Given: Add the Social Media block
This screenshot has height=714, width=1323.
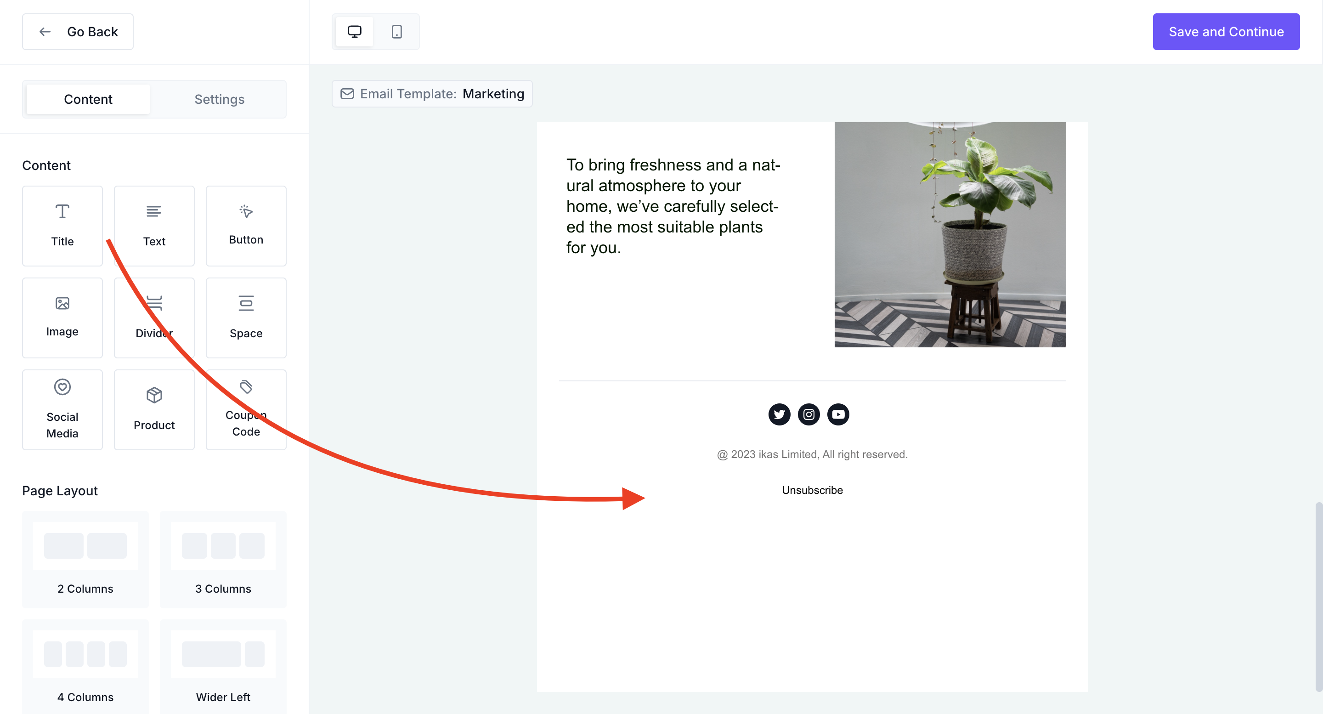Looking at the screenshot, I should 62,410.
